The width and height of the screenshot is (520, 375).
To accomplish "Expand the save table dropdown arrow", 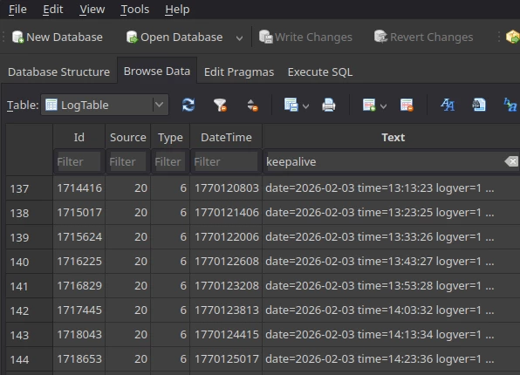I will coord(305,106).
